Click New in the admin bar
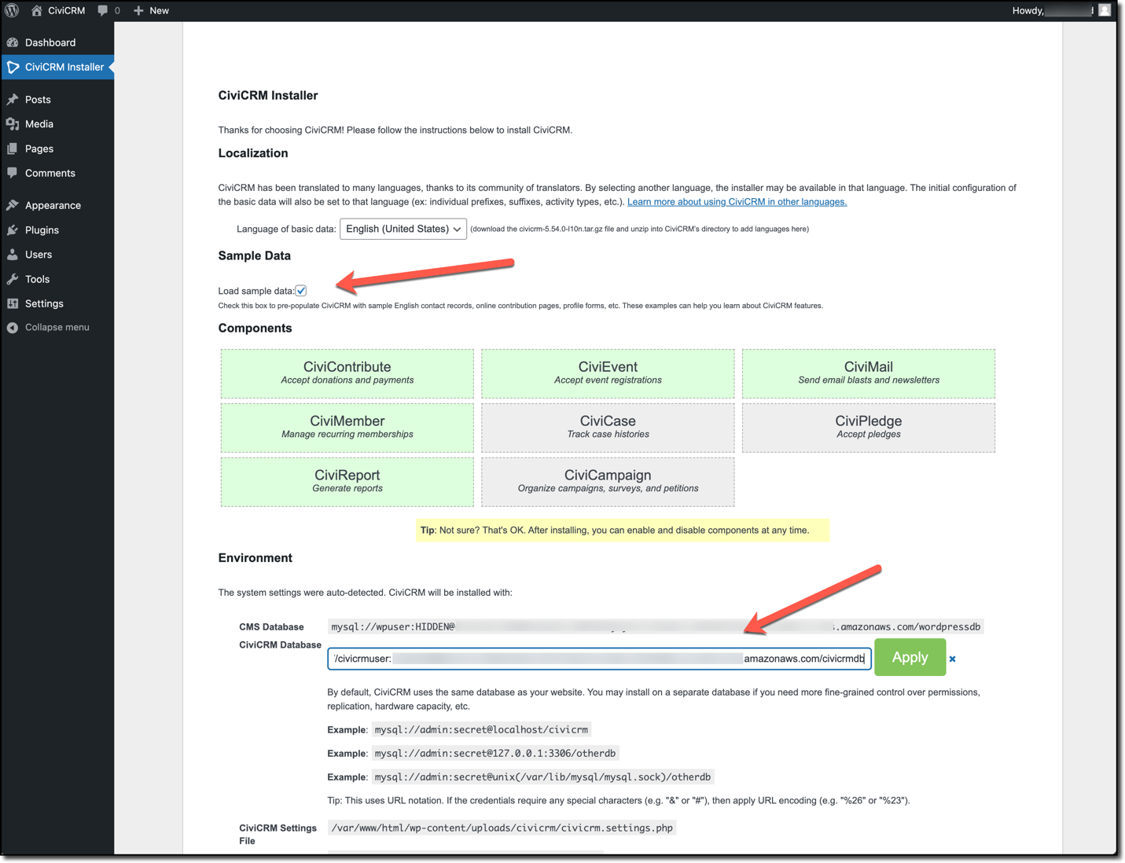This screenshot has height=863, width=1125. pyautogui.click(x=159, y=10)
